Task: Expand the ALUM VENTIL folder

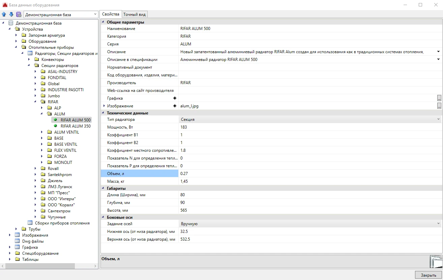Action: (42, 132)
